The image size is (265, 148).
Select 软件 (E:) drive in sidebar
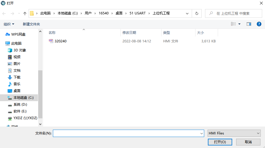click(x=20, y=111)
